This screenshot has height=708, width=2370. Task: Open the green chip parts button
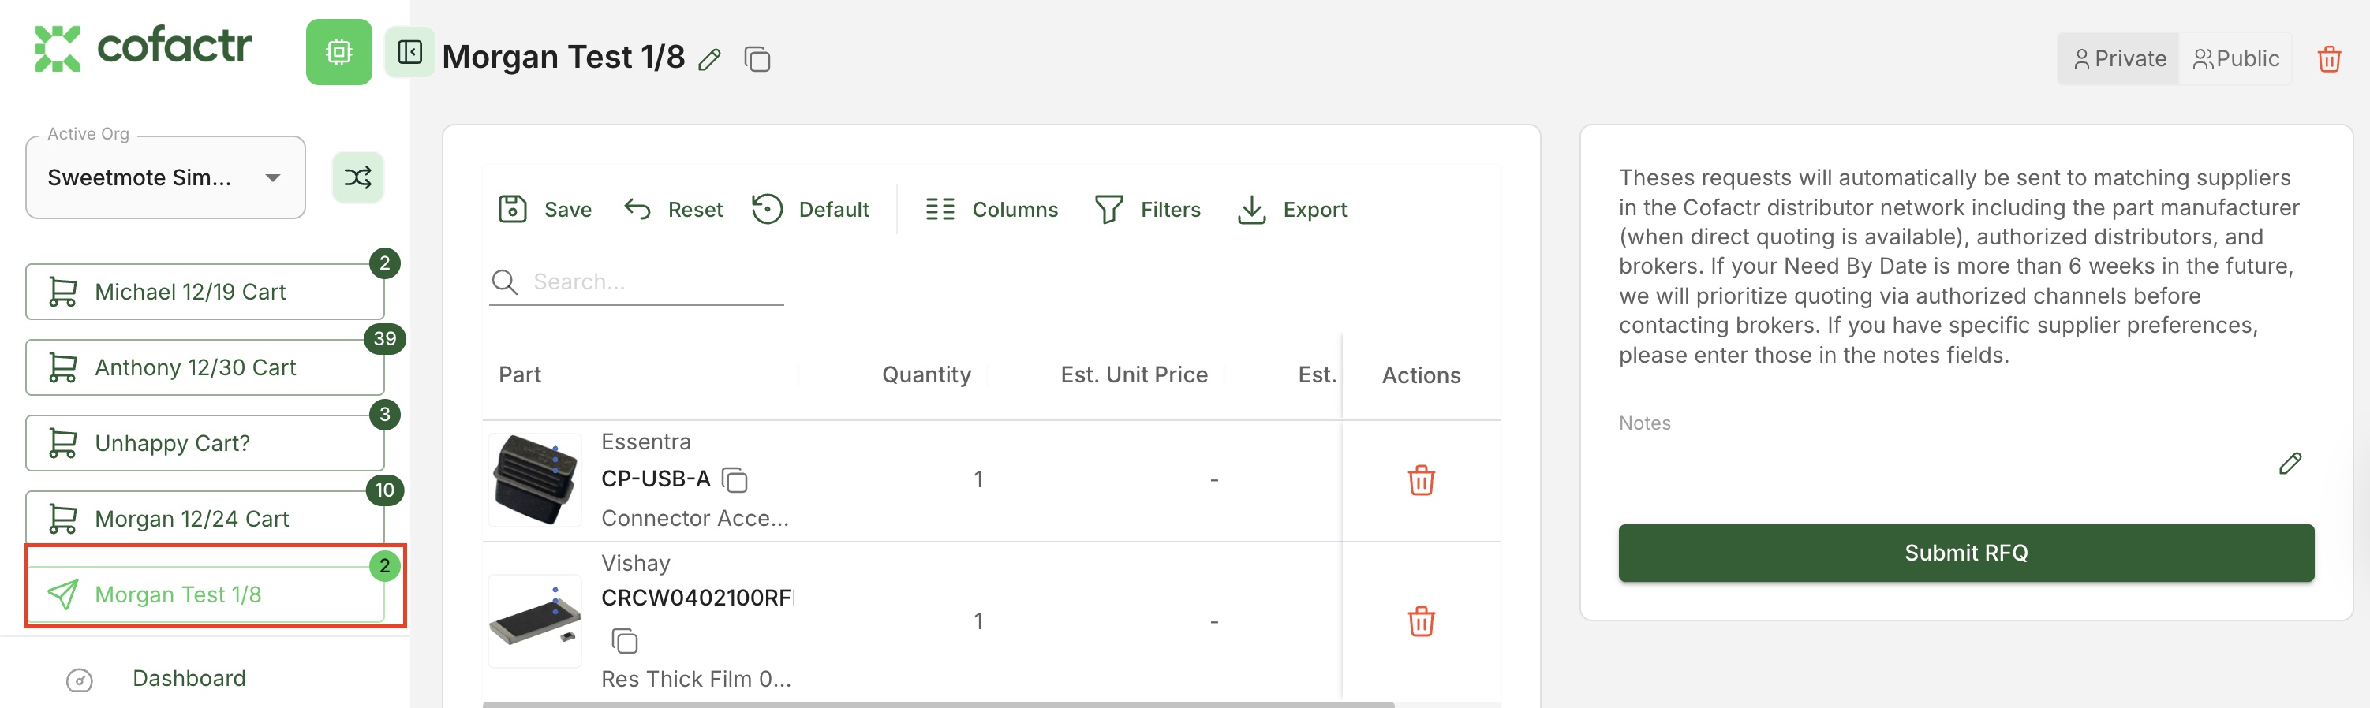coord(338,52)
